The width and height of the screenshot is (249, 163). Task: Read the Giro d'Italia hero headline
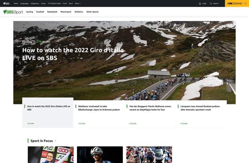tap(73, 54)
